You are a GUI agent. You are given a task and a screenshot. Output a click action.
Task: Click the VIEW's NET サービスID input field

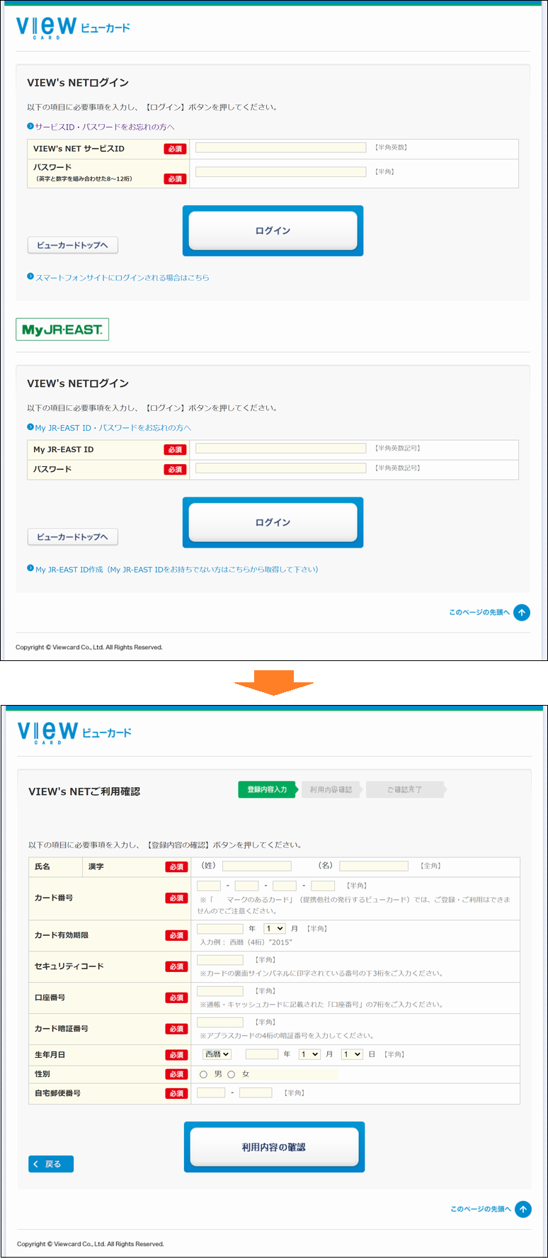281,147
